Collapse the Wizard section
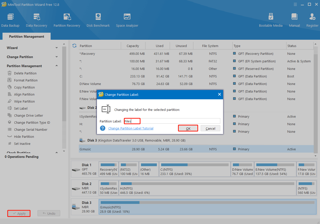This screenshot has width=320, height=224. [x=57, y=48]
